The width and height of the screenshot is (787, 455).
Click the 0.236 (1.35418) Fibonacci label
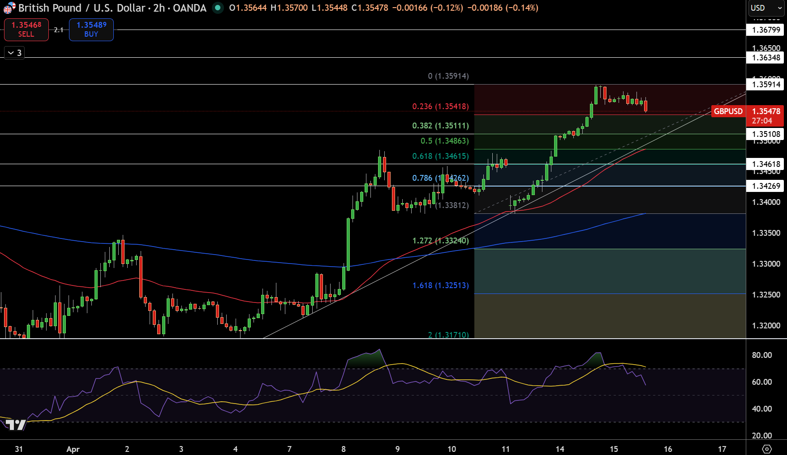coord(441,106)
